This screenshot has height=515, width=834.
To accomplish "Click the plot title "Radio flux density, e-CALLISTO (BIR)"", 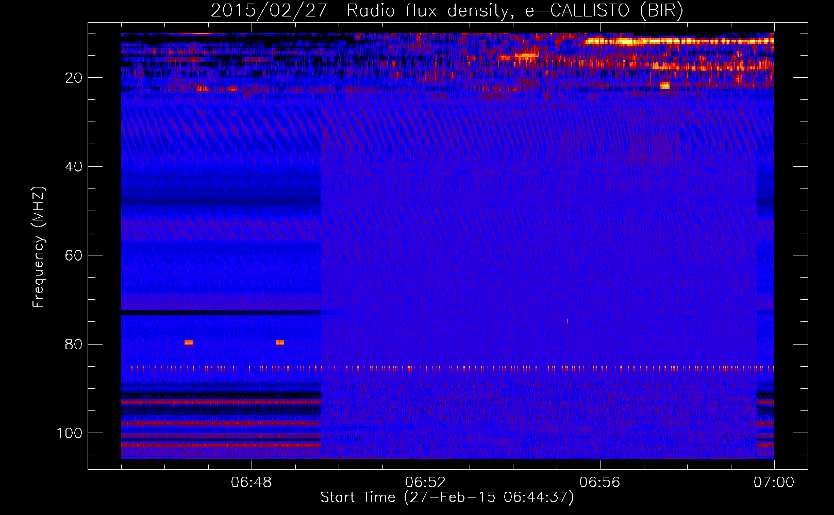I will 514,11.
